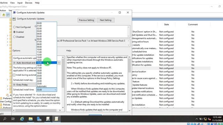Click the Previous Setting button
Image resolution: width=223 pixels, height=125 pixels.
(86, 20)
